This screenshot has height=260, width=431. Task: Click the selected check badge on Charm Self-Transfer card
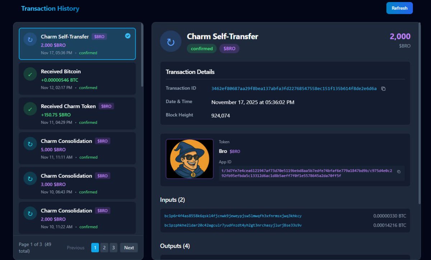tap(128, 36)
